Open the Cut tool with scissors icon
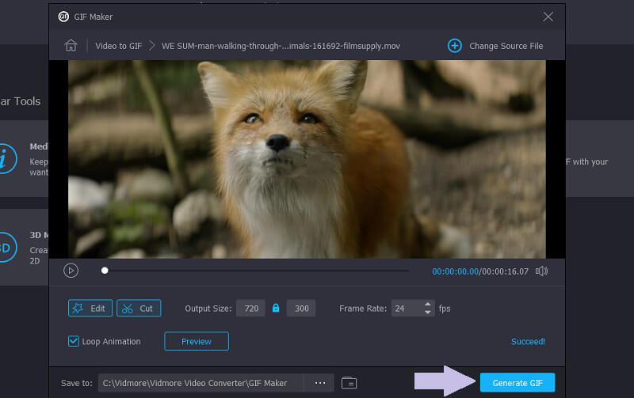Screen dimensions: 634x398 [x=139, y=309]
